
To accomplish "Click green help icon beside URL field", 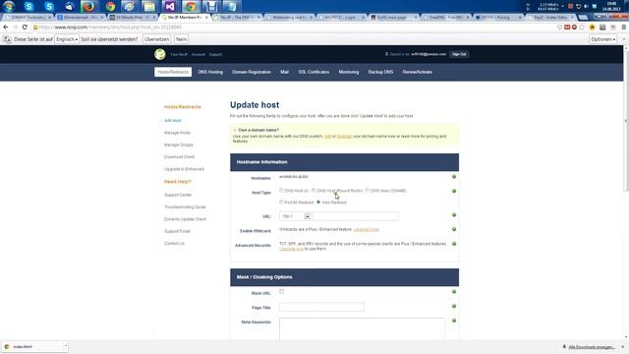I will coord(454,215).
